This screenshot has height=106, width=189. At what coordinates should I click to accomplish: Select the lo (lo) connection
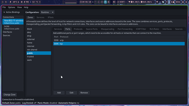(13, 27)
